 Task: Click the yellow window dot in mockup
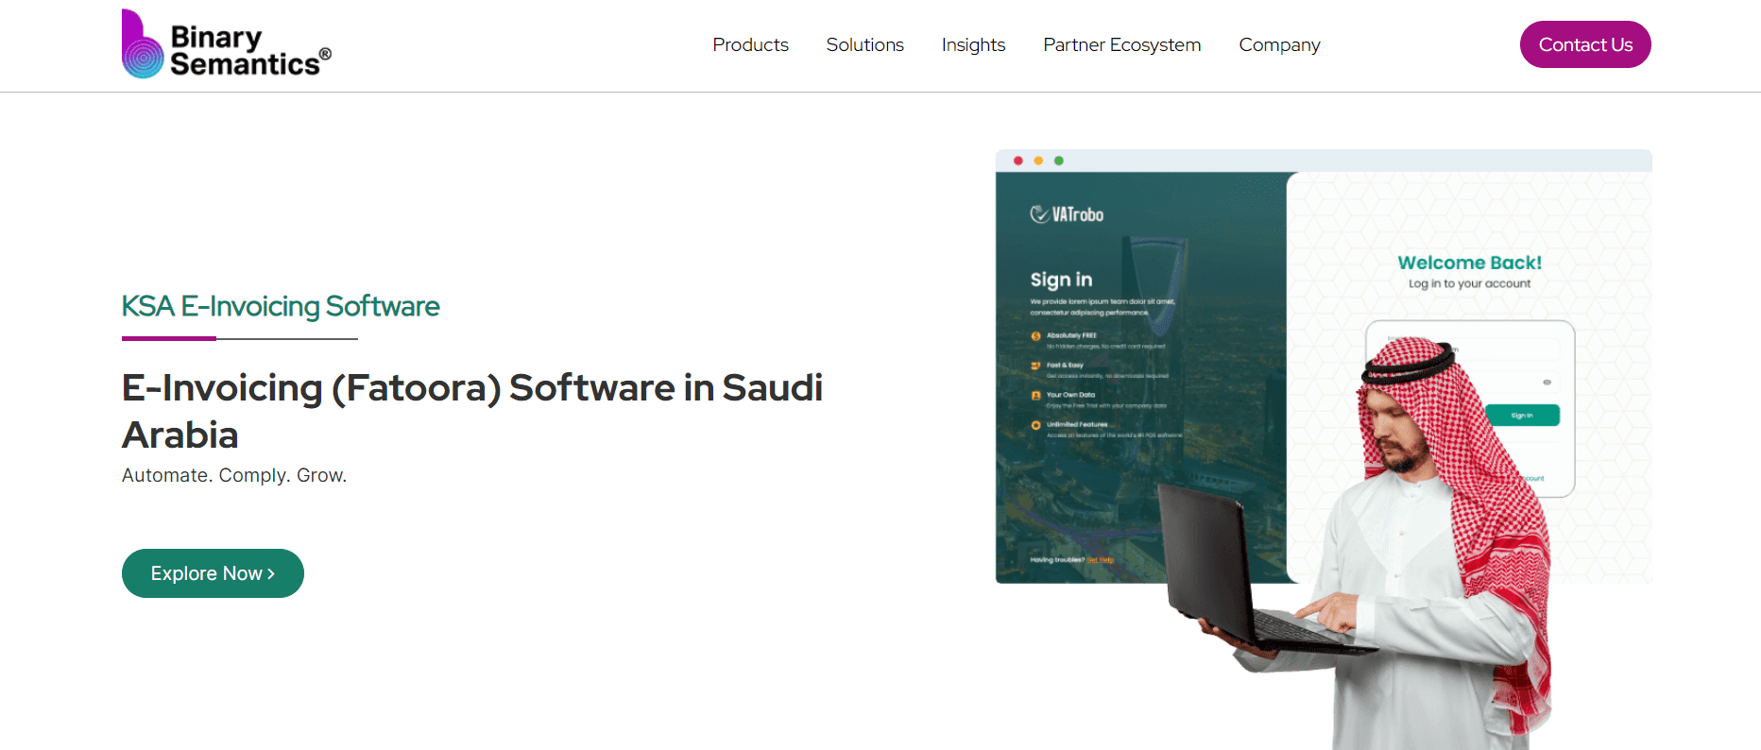tap(1038, 161)
